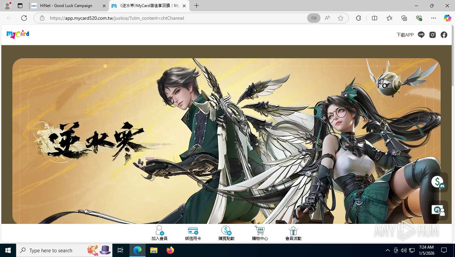Open 會員活動 member events gift icon
Image resolution: width=455 pixels, height=257 pixels.
293,233
